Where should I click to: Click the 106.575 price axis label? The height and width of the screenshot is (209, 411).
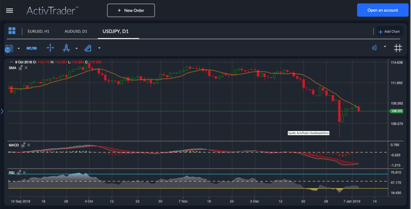(397, 124)
